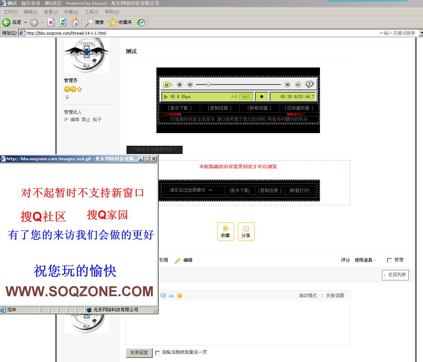Screen dimensions: 423x362
Task: Click the small icon under the rank stars
Action: click(67, 97)
